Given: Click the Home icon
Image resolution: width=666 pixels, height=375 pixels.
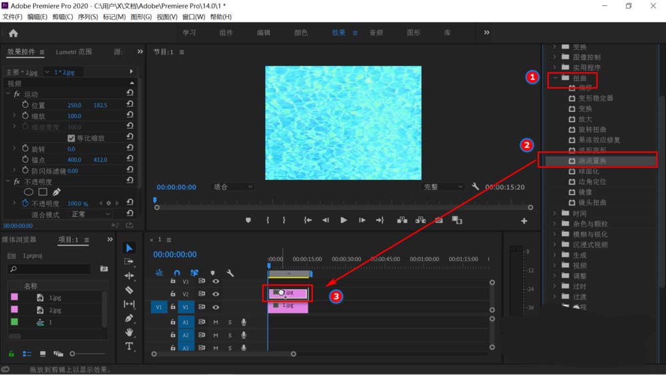Looking at the screenshot, I should [13, 33].
